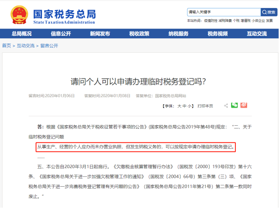
Task: Click hot keyword 疫情防控
Action: (211, 21)
